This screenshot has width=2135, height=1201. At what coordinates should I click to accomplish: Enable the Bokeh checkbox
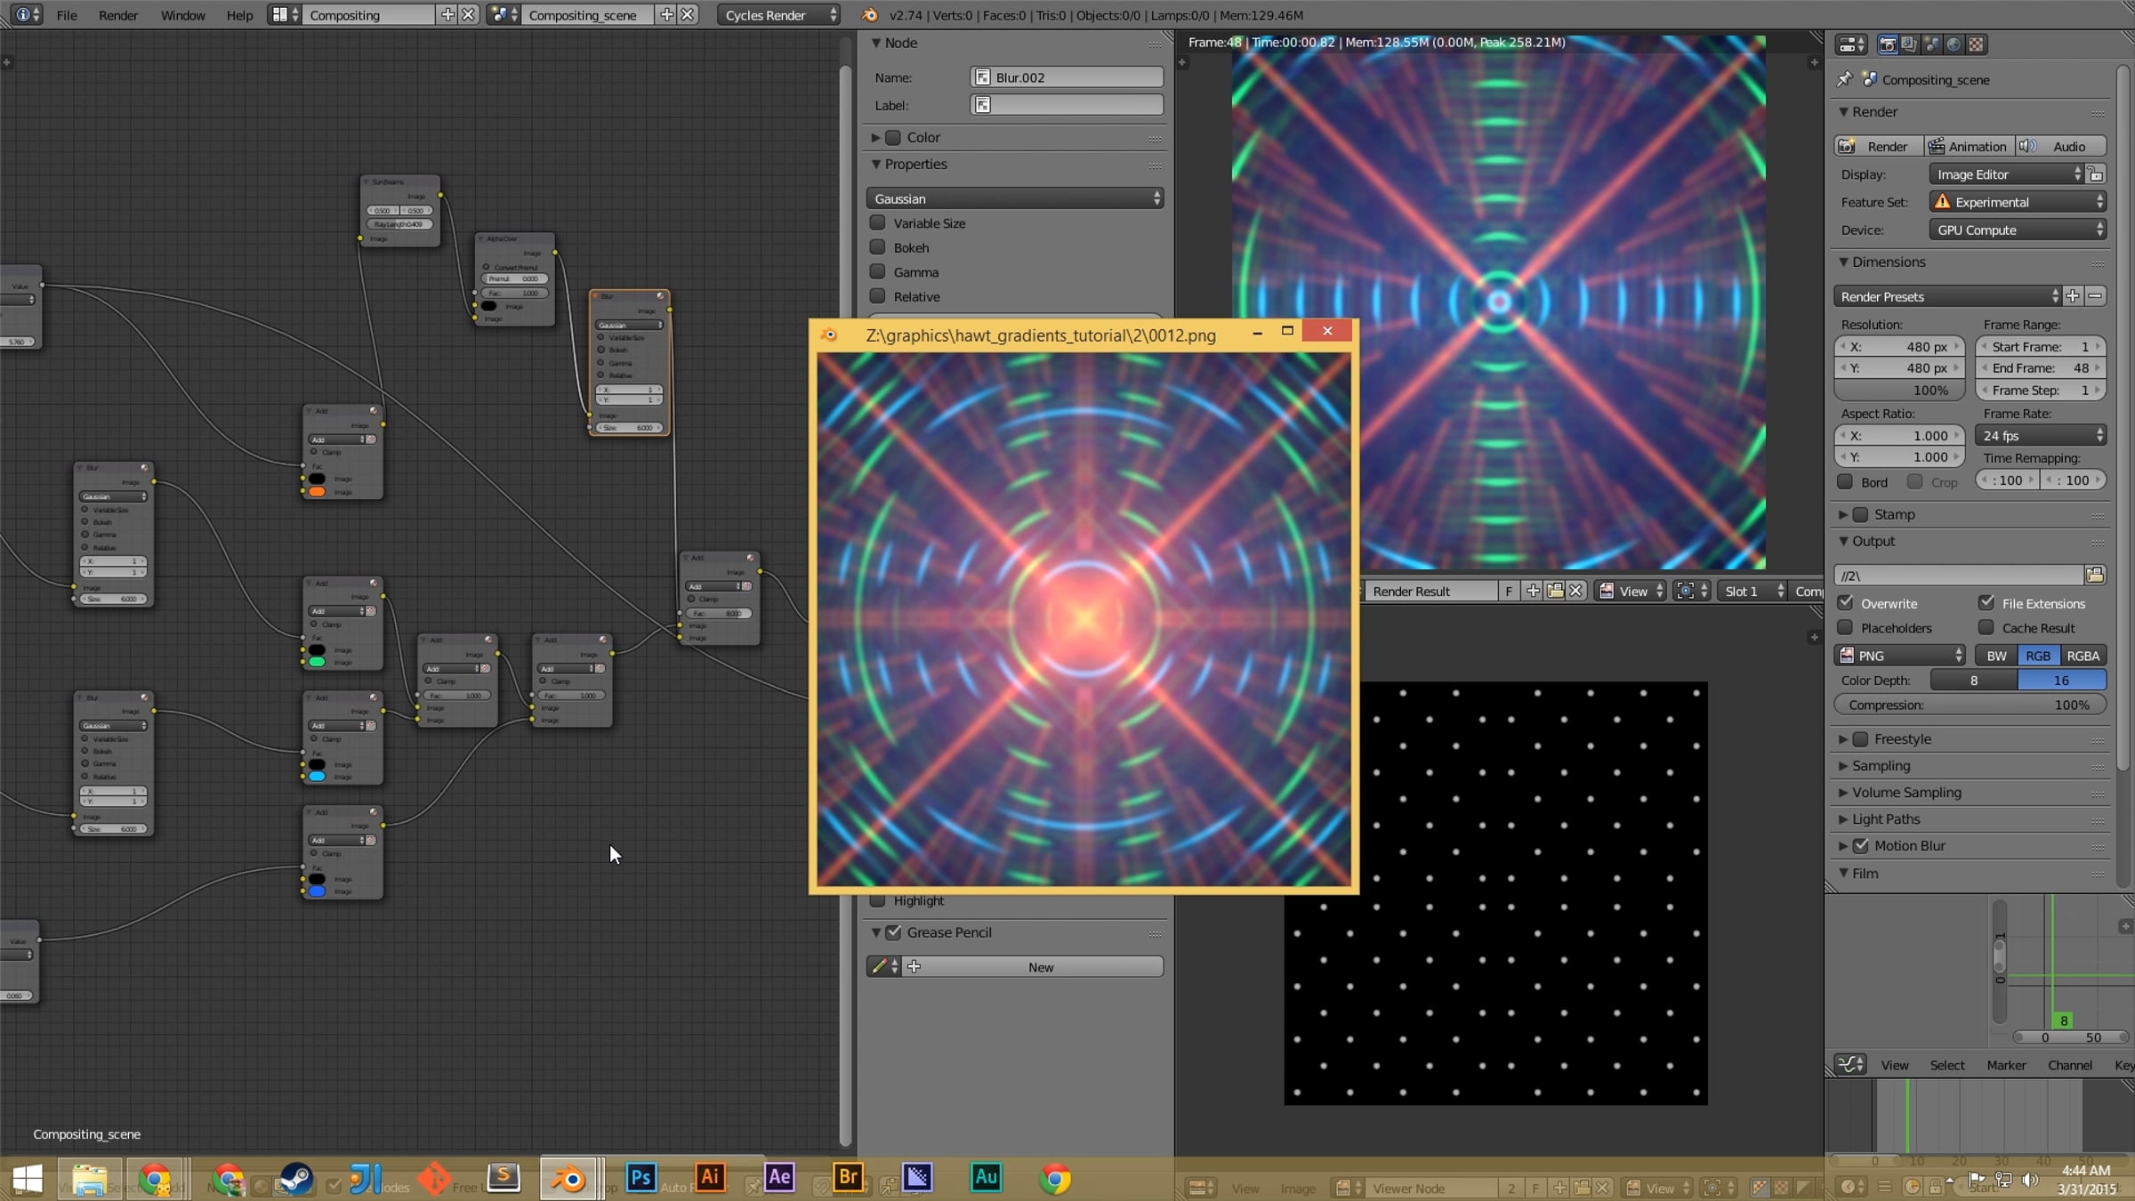pos(878,247)
